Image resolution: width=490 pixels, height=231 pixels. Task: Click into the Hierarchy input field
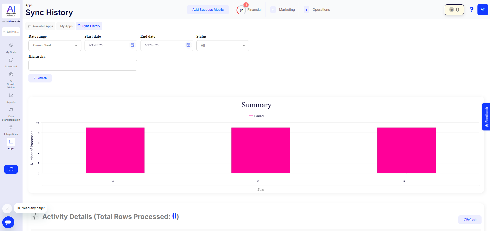[x=83, y=65]
